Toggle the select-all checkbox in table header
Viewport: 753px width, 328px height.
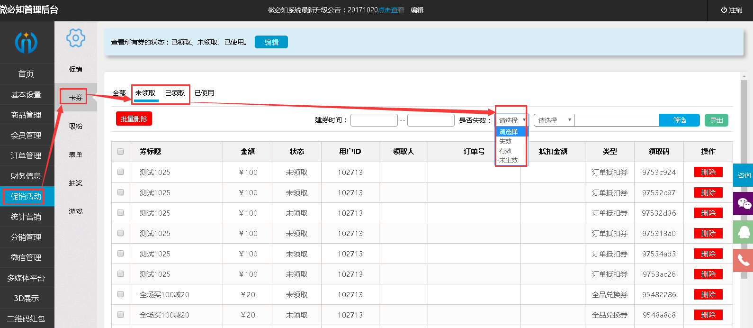121,152
